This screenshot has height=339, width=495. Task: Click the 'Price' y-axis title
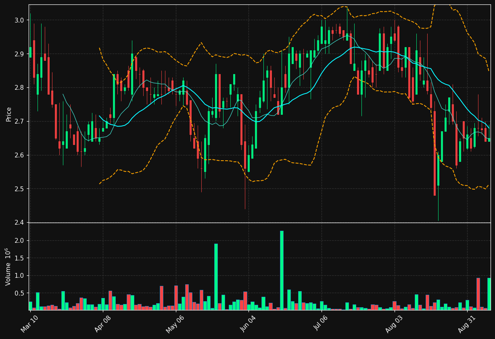click(x=8, y=114)
